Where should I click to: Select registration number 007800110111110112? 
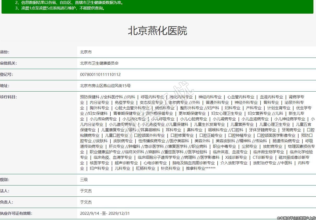click(100, 75)
